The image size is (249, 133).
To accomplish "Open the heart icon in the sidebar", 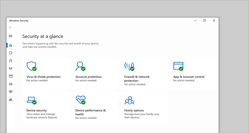I will (11, 92).
